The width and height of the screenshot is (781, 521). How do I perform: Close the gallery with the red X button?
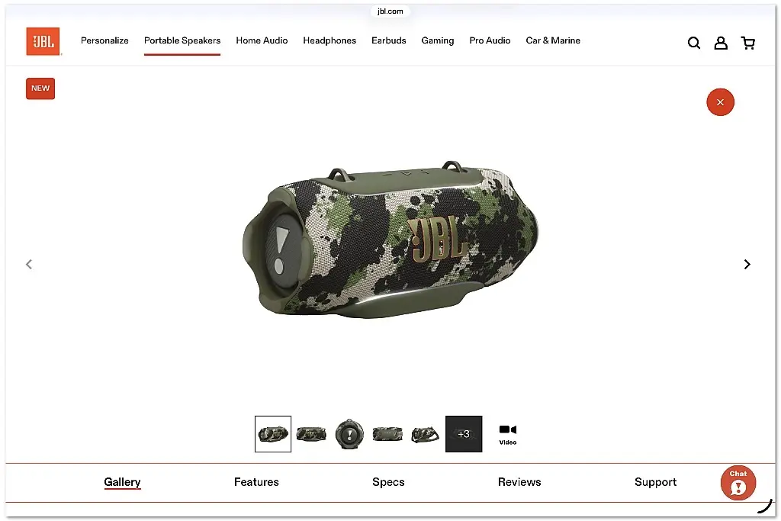coord(720,102)
